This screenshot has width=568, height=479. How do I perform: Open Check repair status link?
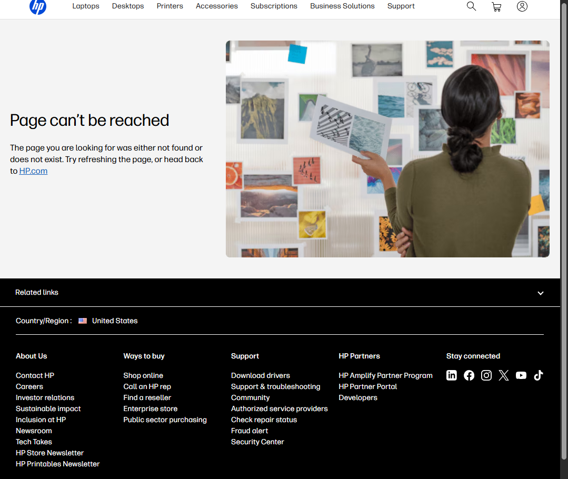[x=264, y=420]
